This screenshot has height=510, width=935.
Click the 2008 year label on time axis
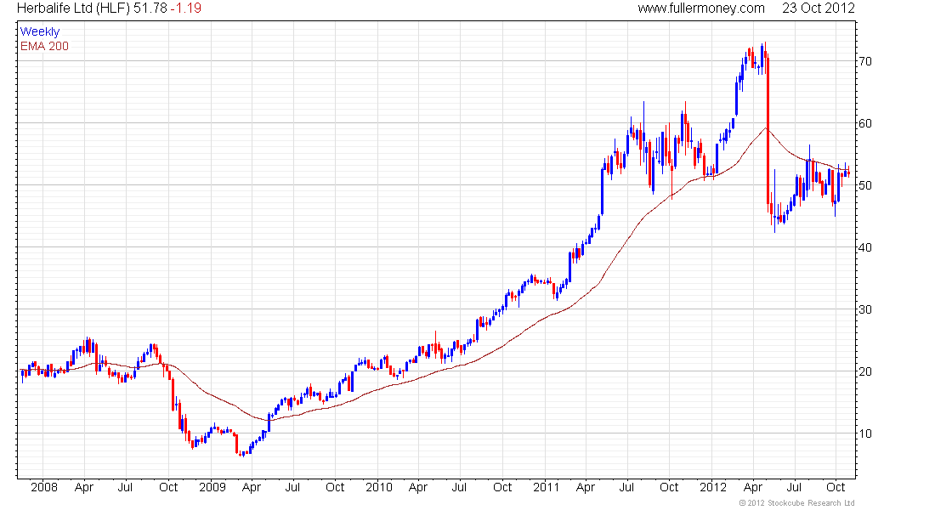tap(44, 487)
